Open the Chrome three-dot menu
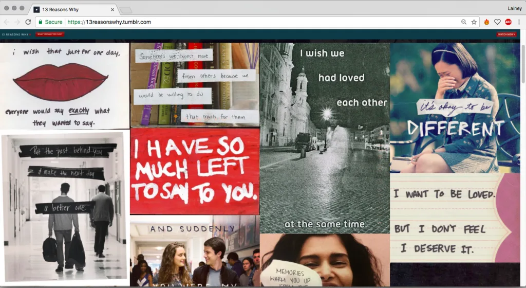Screen dimensions: 526x288 tap(519, 22)
